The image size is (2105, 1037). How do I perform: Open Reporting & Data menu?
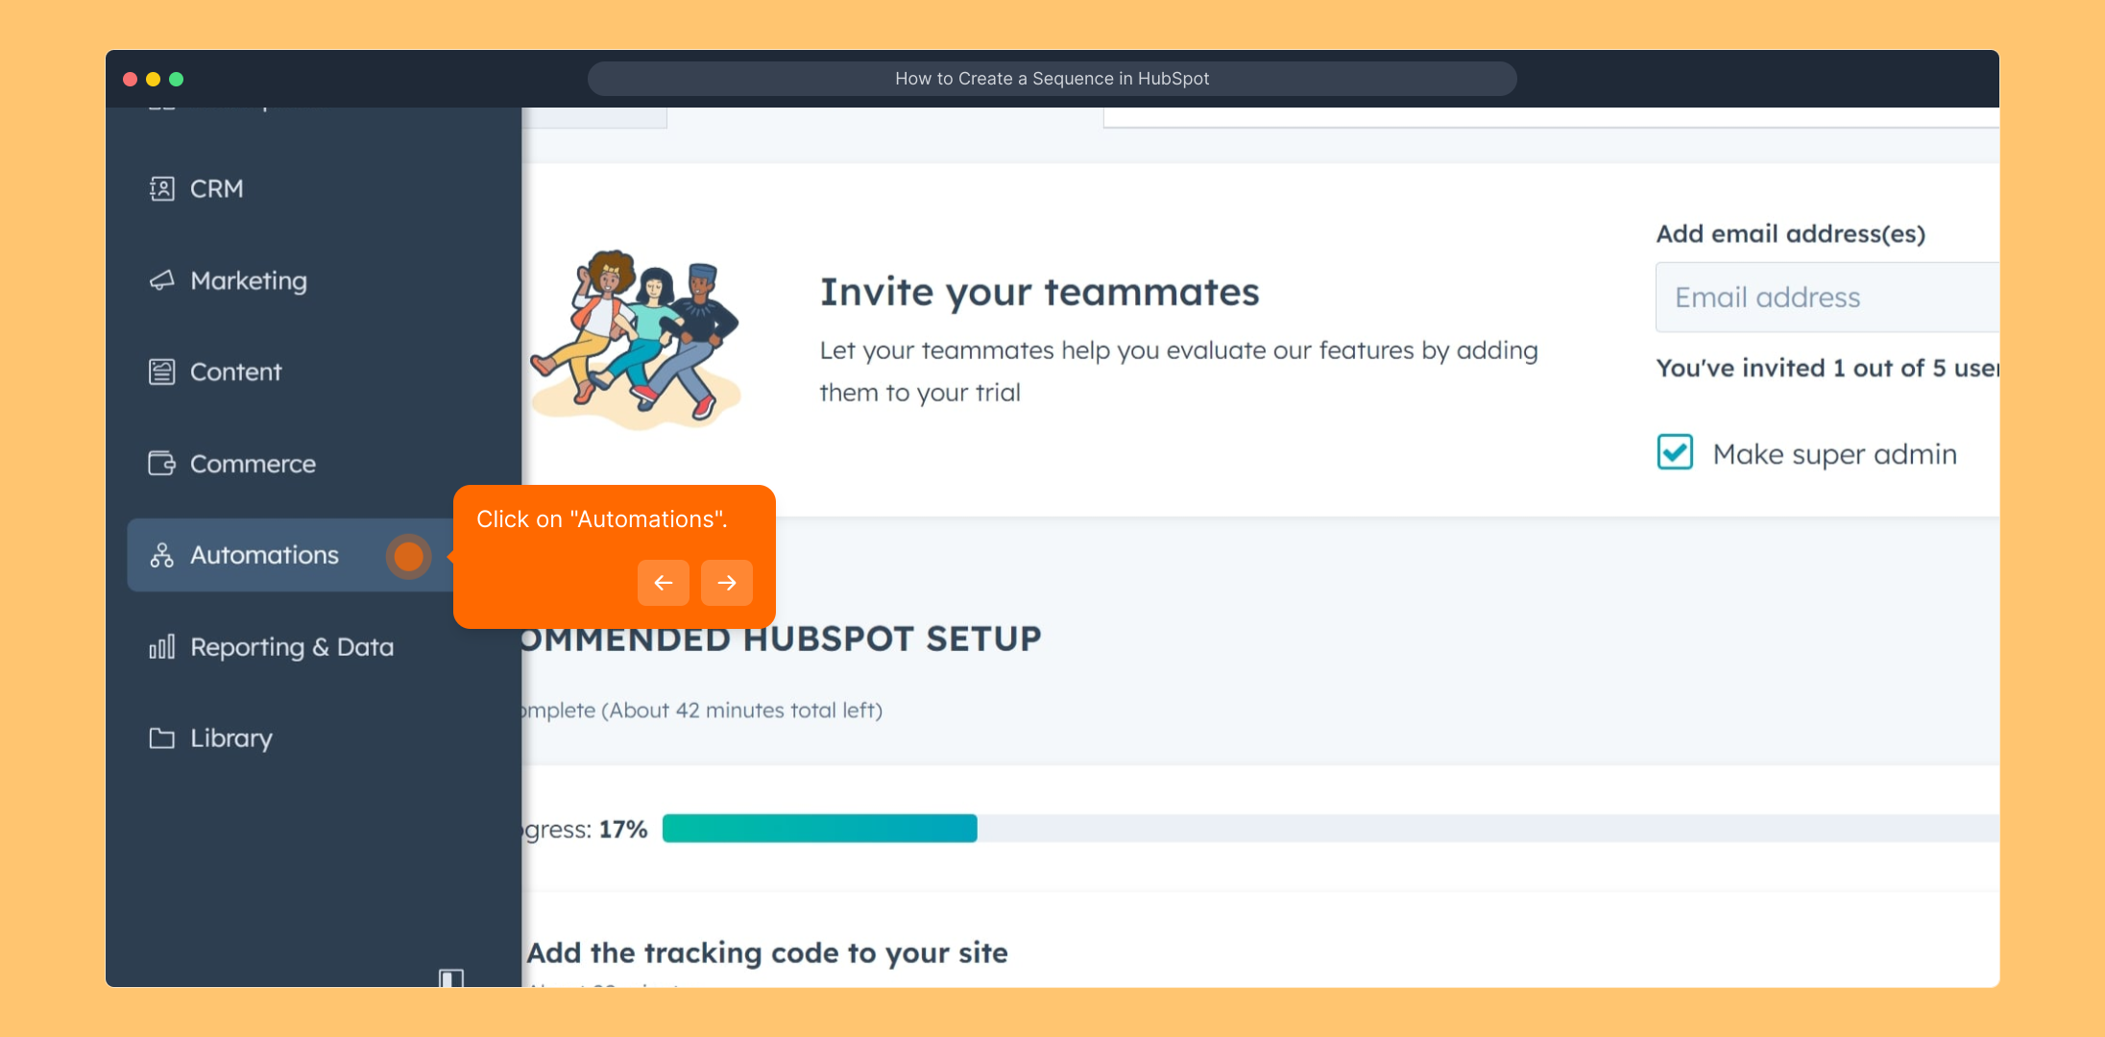292,647
